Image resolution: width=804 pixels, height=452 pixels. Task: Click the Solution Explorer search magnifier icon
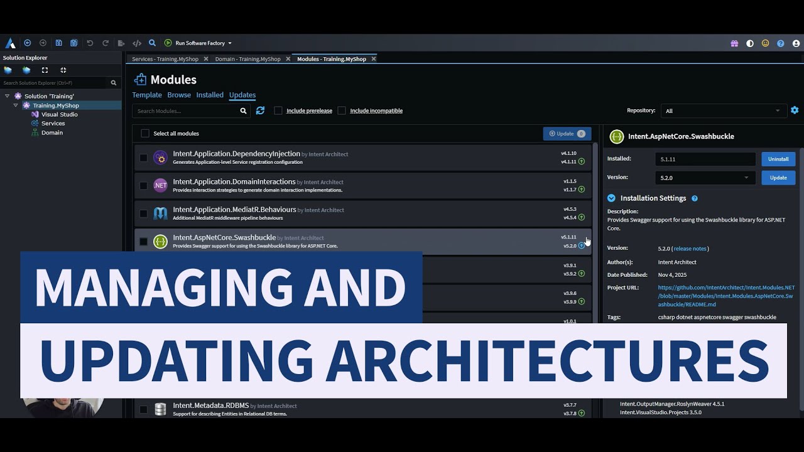coord(114,83)
